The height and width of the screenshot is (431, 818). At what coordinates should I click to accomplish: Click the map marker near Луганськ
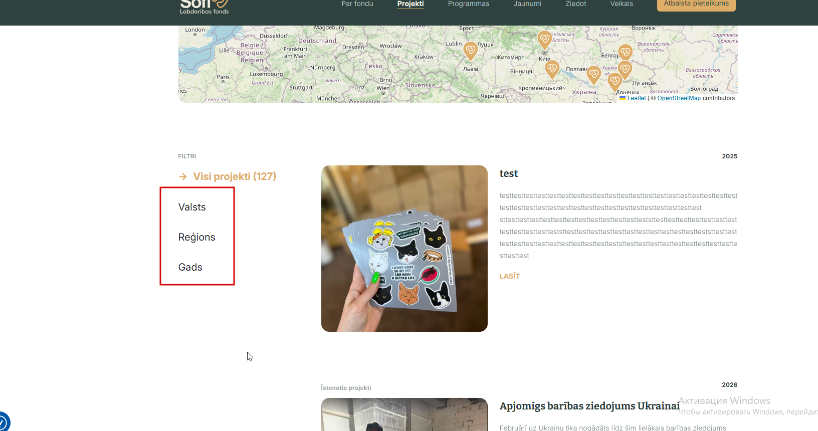625,70
